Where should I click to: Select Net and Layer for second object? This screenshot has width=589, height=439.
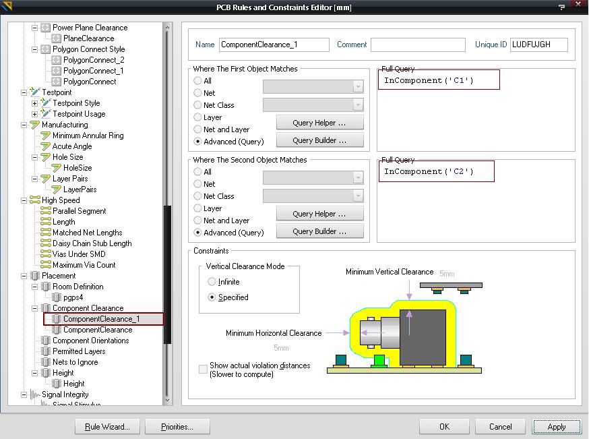click(x=197, y=220)
